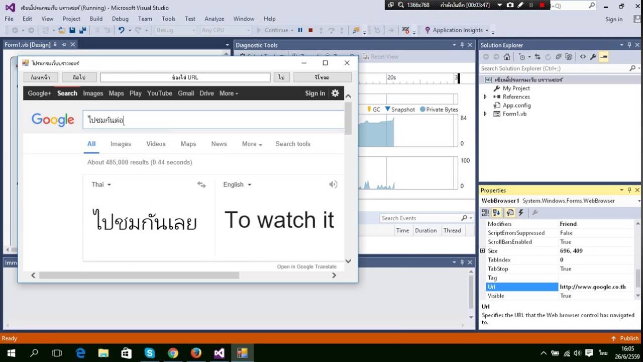Click inside the URL text box
The width and height of the screenshot is (643, 362).
[185, 77]
